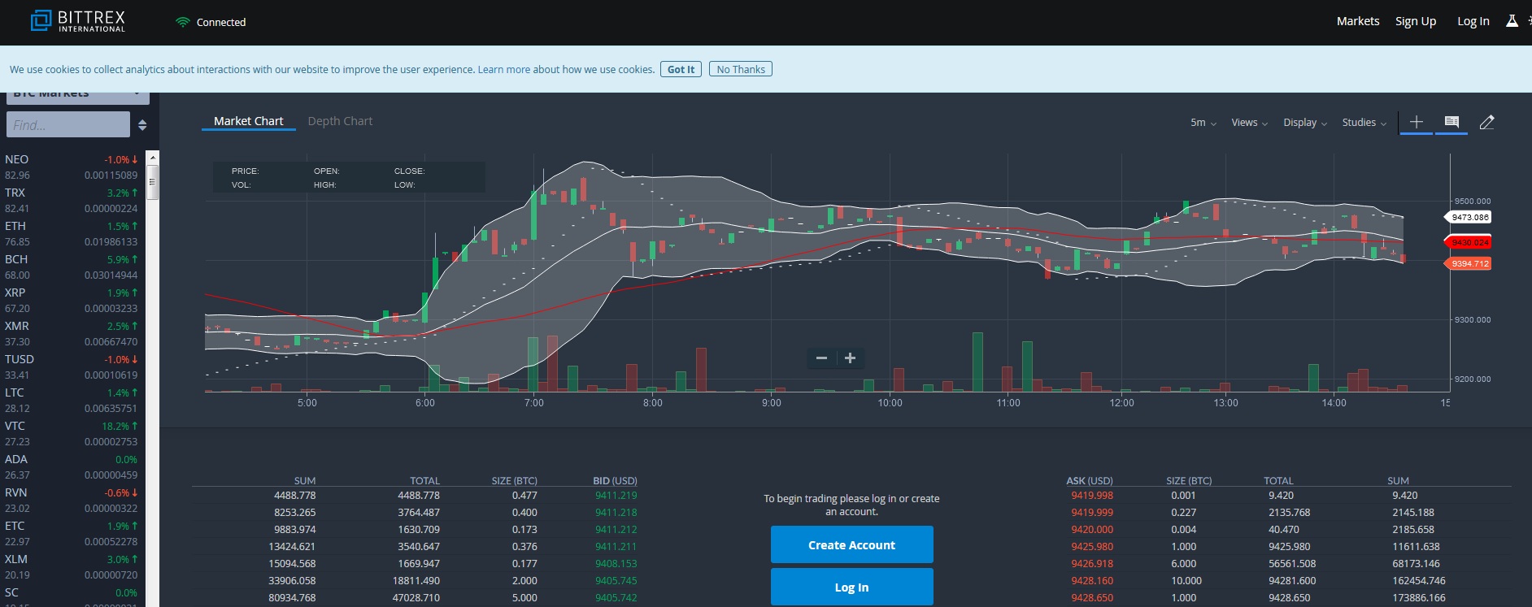Click the red 9430.024 price label
Screen dimensions: 1532x607
coord(1468,242)
